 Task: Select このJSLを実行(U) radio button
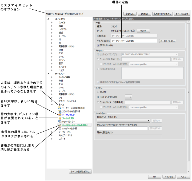(x=98, y=69)
